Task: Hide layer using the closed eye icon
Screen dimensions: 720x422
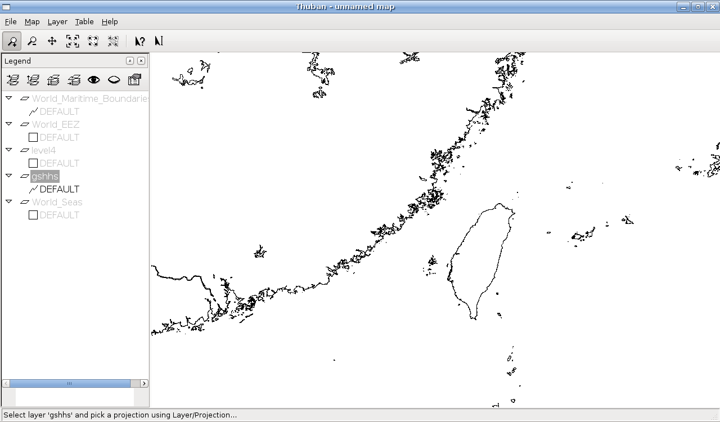Action: pos(114,80)
